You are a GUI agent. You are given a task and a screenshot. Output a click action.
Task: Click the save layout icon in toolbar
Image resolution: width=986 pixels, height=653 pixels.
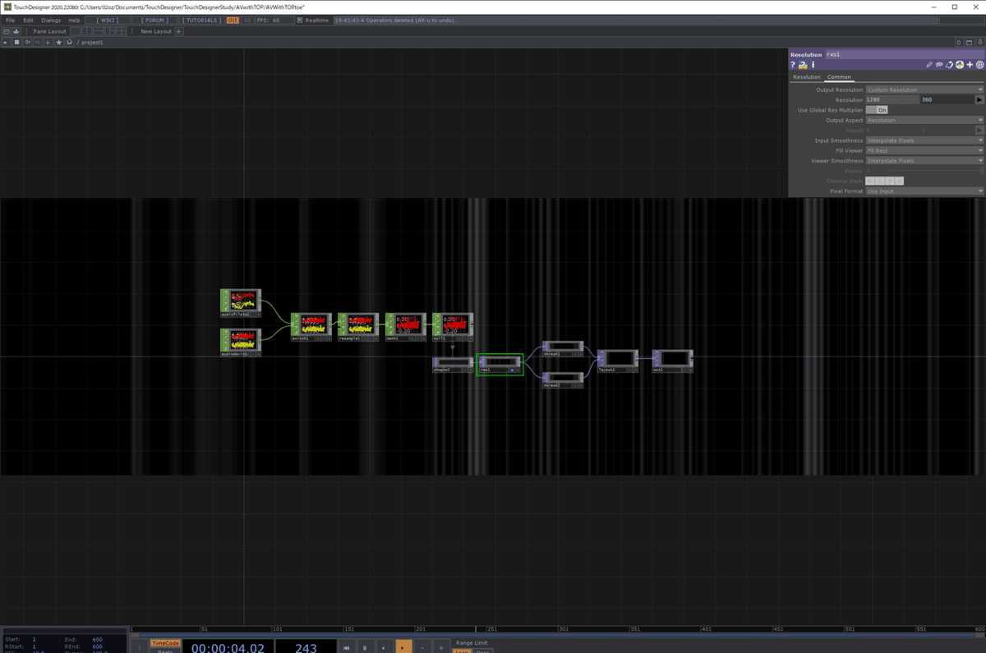tap(16, 31)
